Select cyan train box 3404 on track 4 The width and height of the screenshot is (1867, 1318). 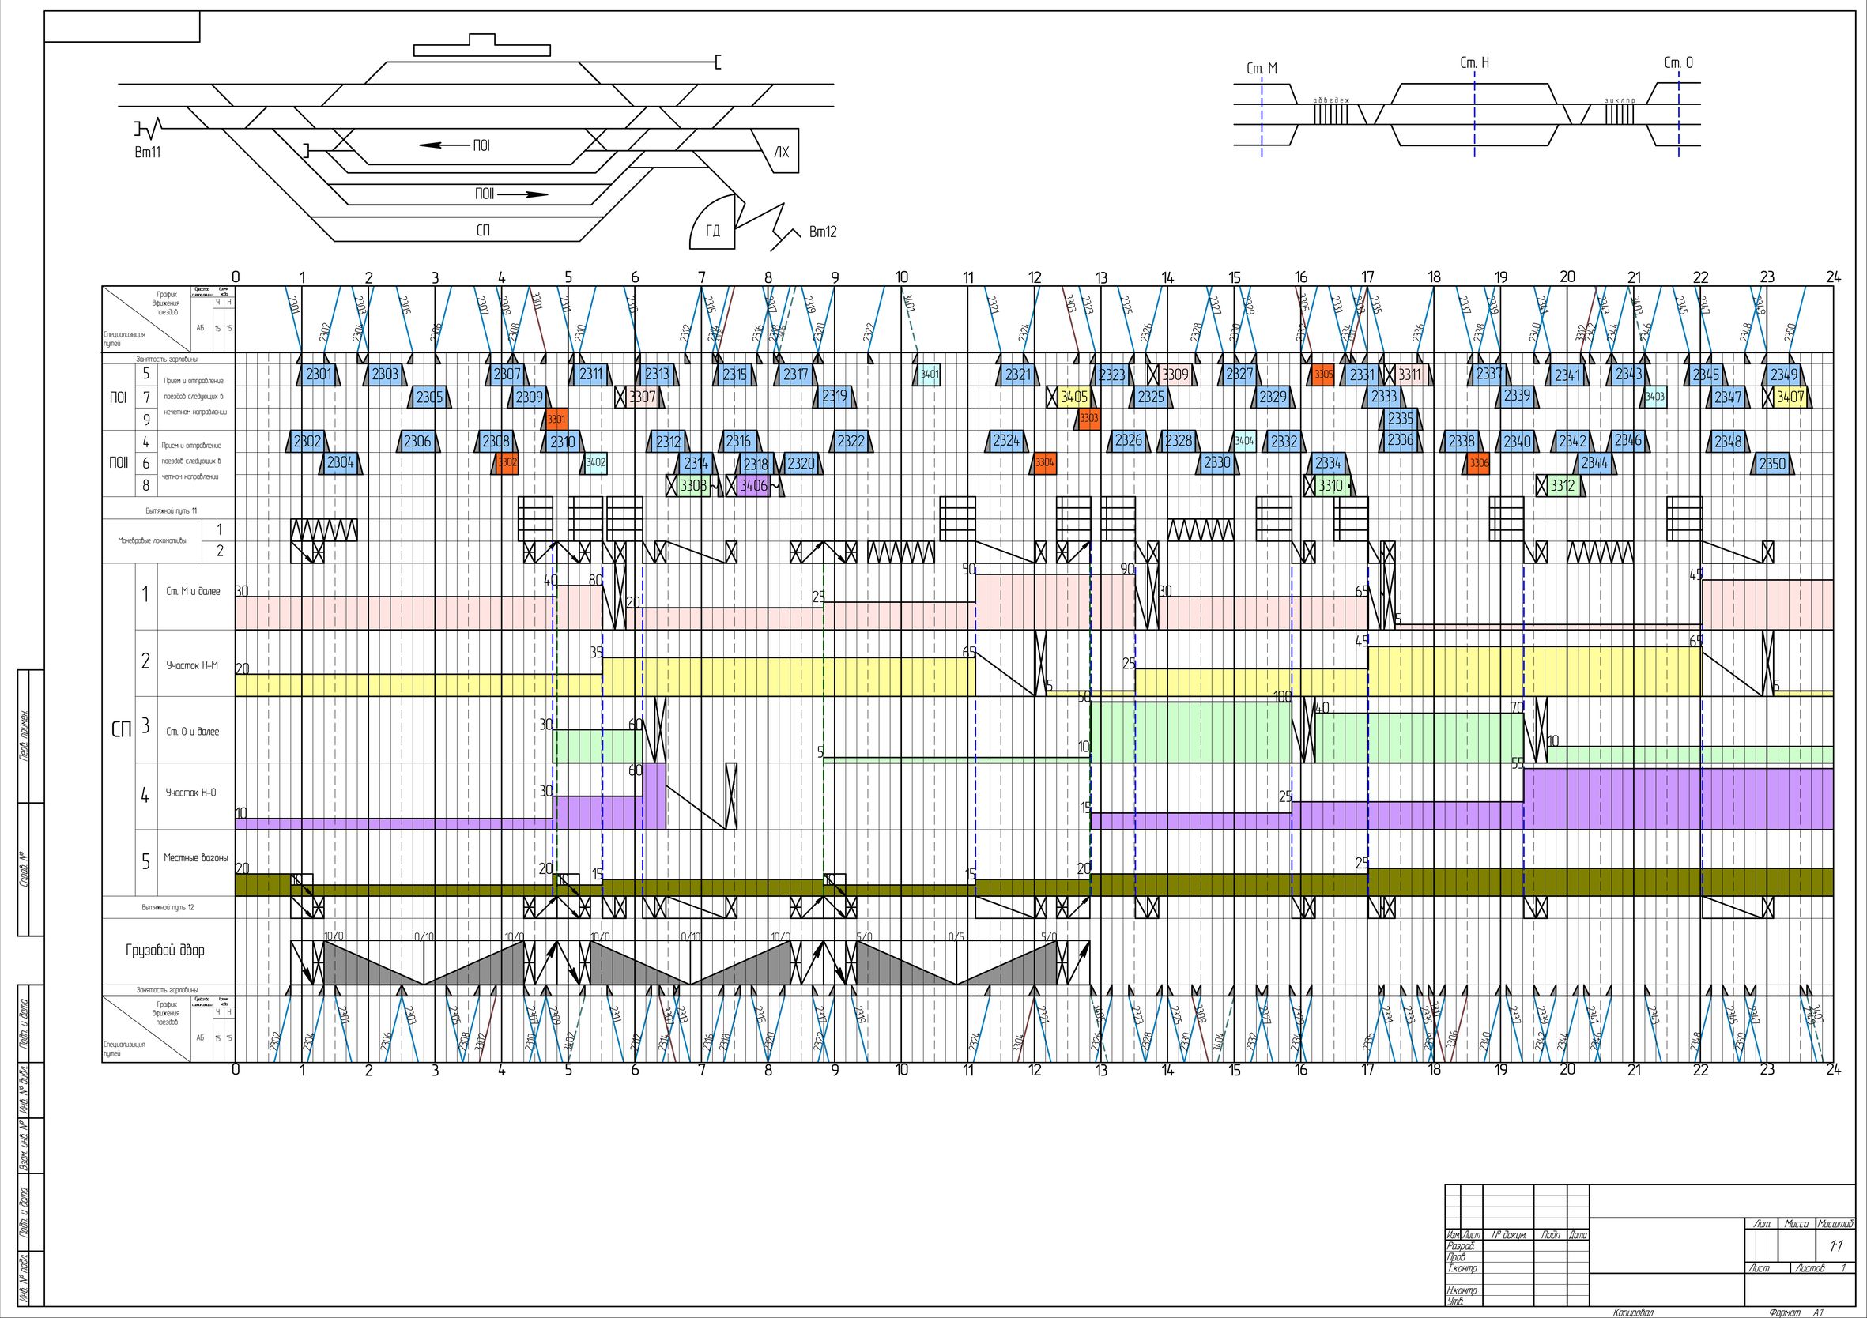tap(1244, 441)
